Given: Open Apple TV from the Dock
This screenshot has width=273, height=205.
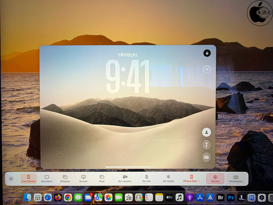Looking at the screenshot, I should click(169, 197).
